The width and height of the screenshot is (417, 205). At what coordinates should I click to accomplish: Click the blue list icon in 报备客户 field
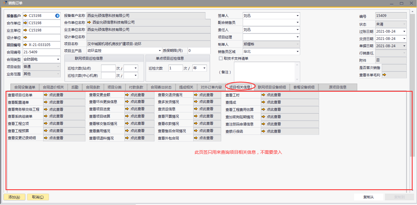coord(57,16)
